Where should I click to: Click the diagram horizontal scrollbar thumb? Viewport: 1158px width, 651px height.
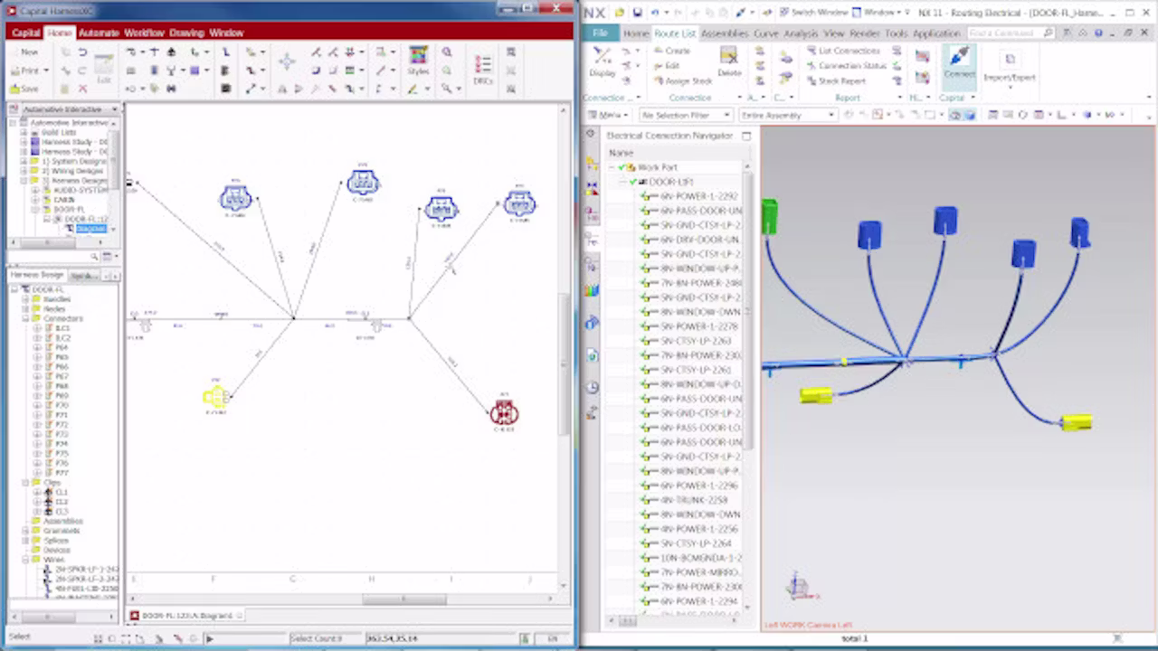404,599
